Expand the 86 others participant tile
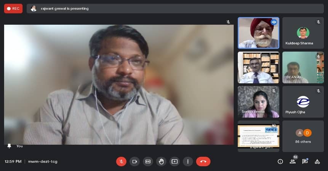 303,136
